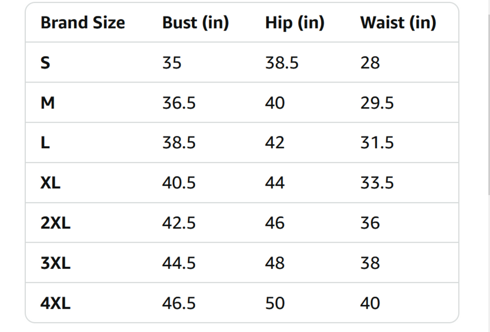Select the waist value 28 for size S
The image size is (490, 332).
(370, 63)
